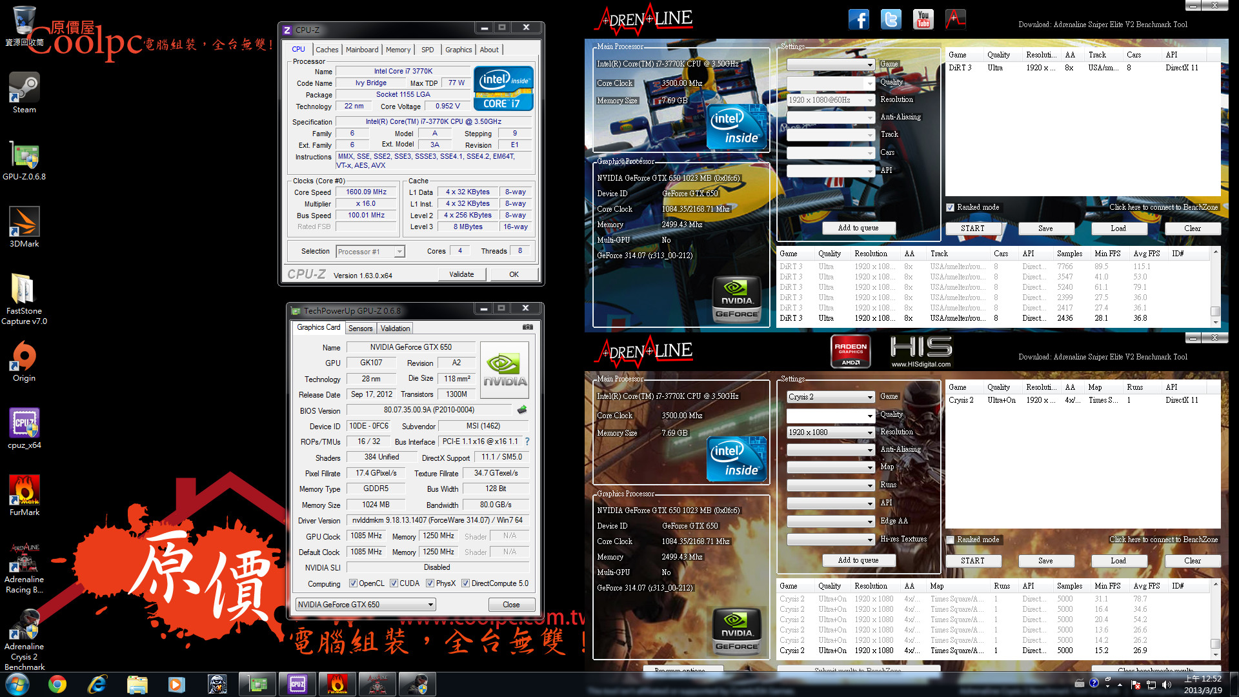
Task: Switch to Caches tab in CPU-Z
Action: [327, 50]
